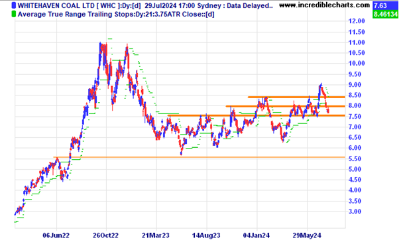Click the 3.50 price axis label

[355, 201]
